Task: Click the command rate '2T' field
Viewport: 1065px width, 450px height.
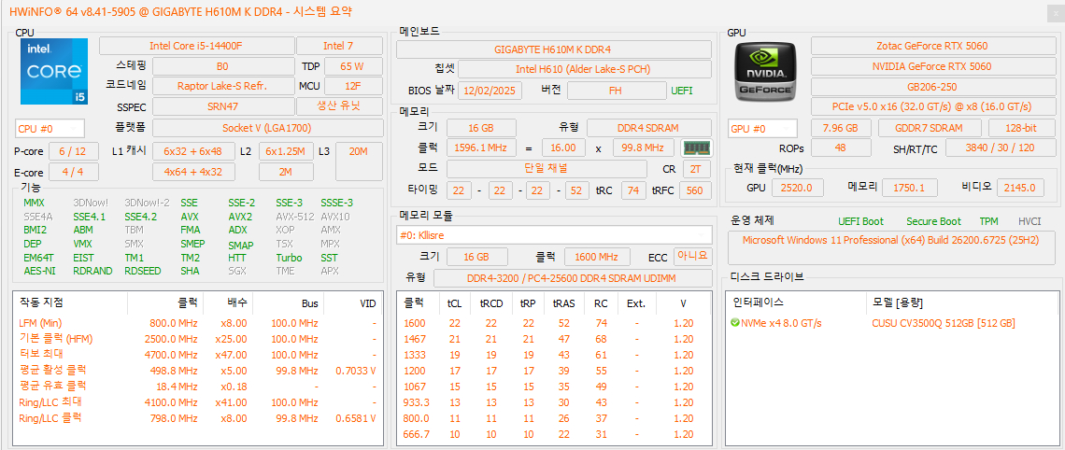Action: click(x=696, y=168)
